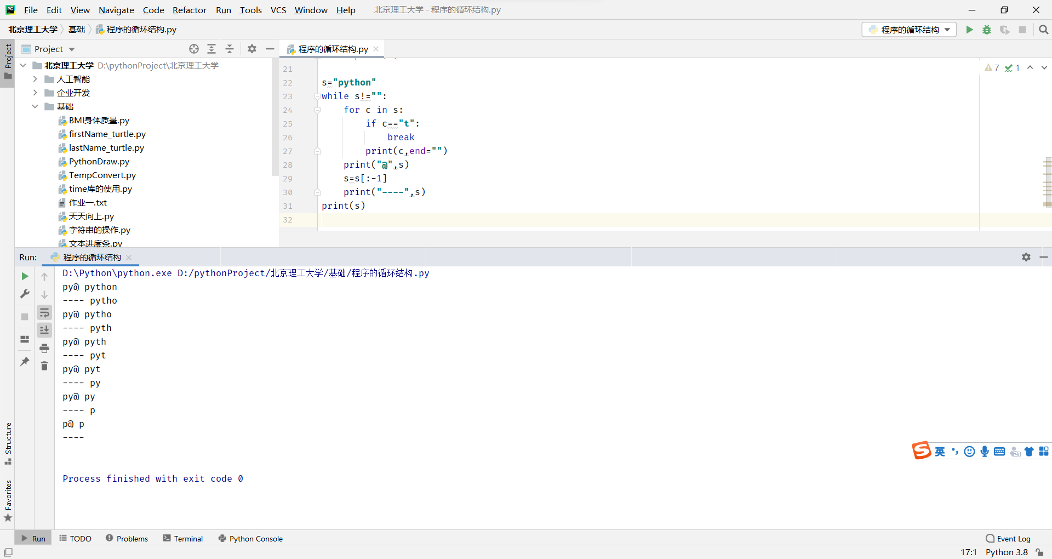Jump down the stack trace arrow

pyautogui.click(x=44, y=294)
